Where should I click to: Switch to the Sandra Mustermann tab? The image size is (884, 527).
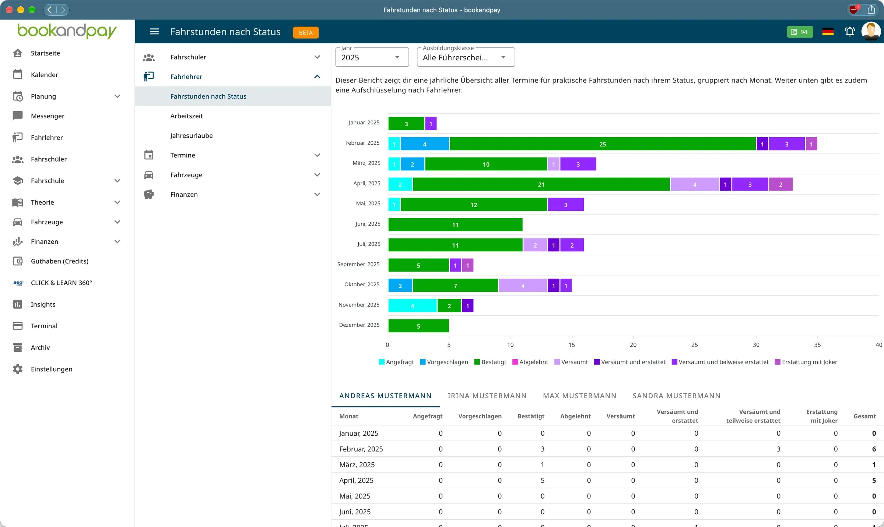click(x=676, y=396)
